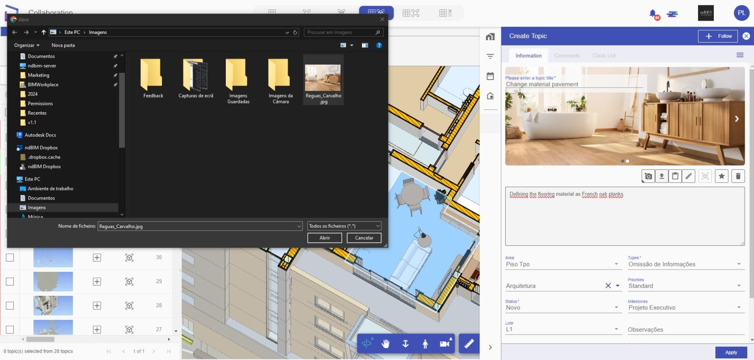
Task: Take a snapshot with the camera icon
Action: pos(648,176)
